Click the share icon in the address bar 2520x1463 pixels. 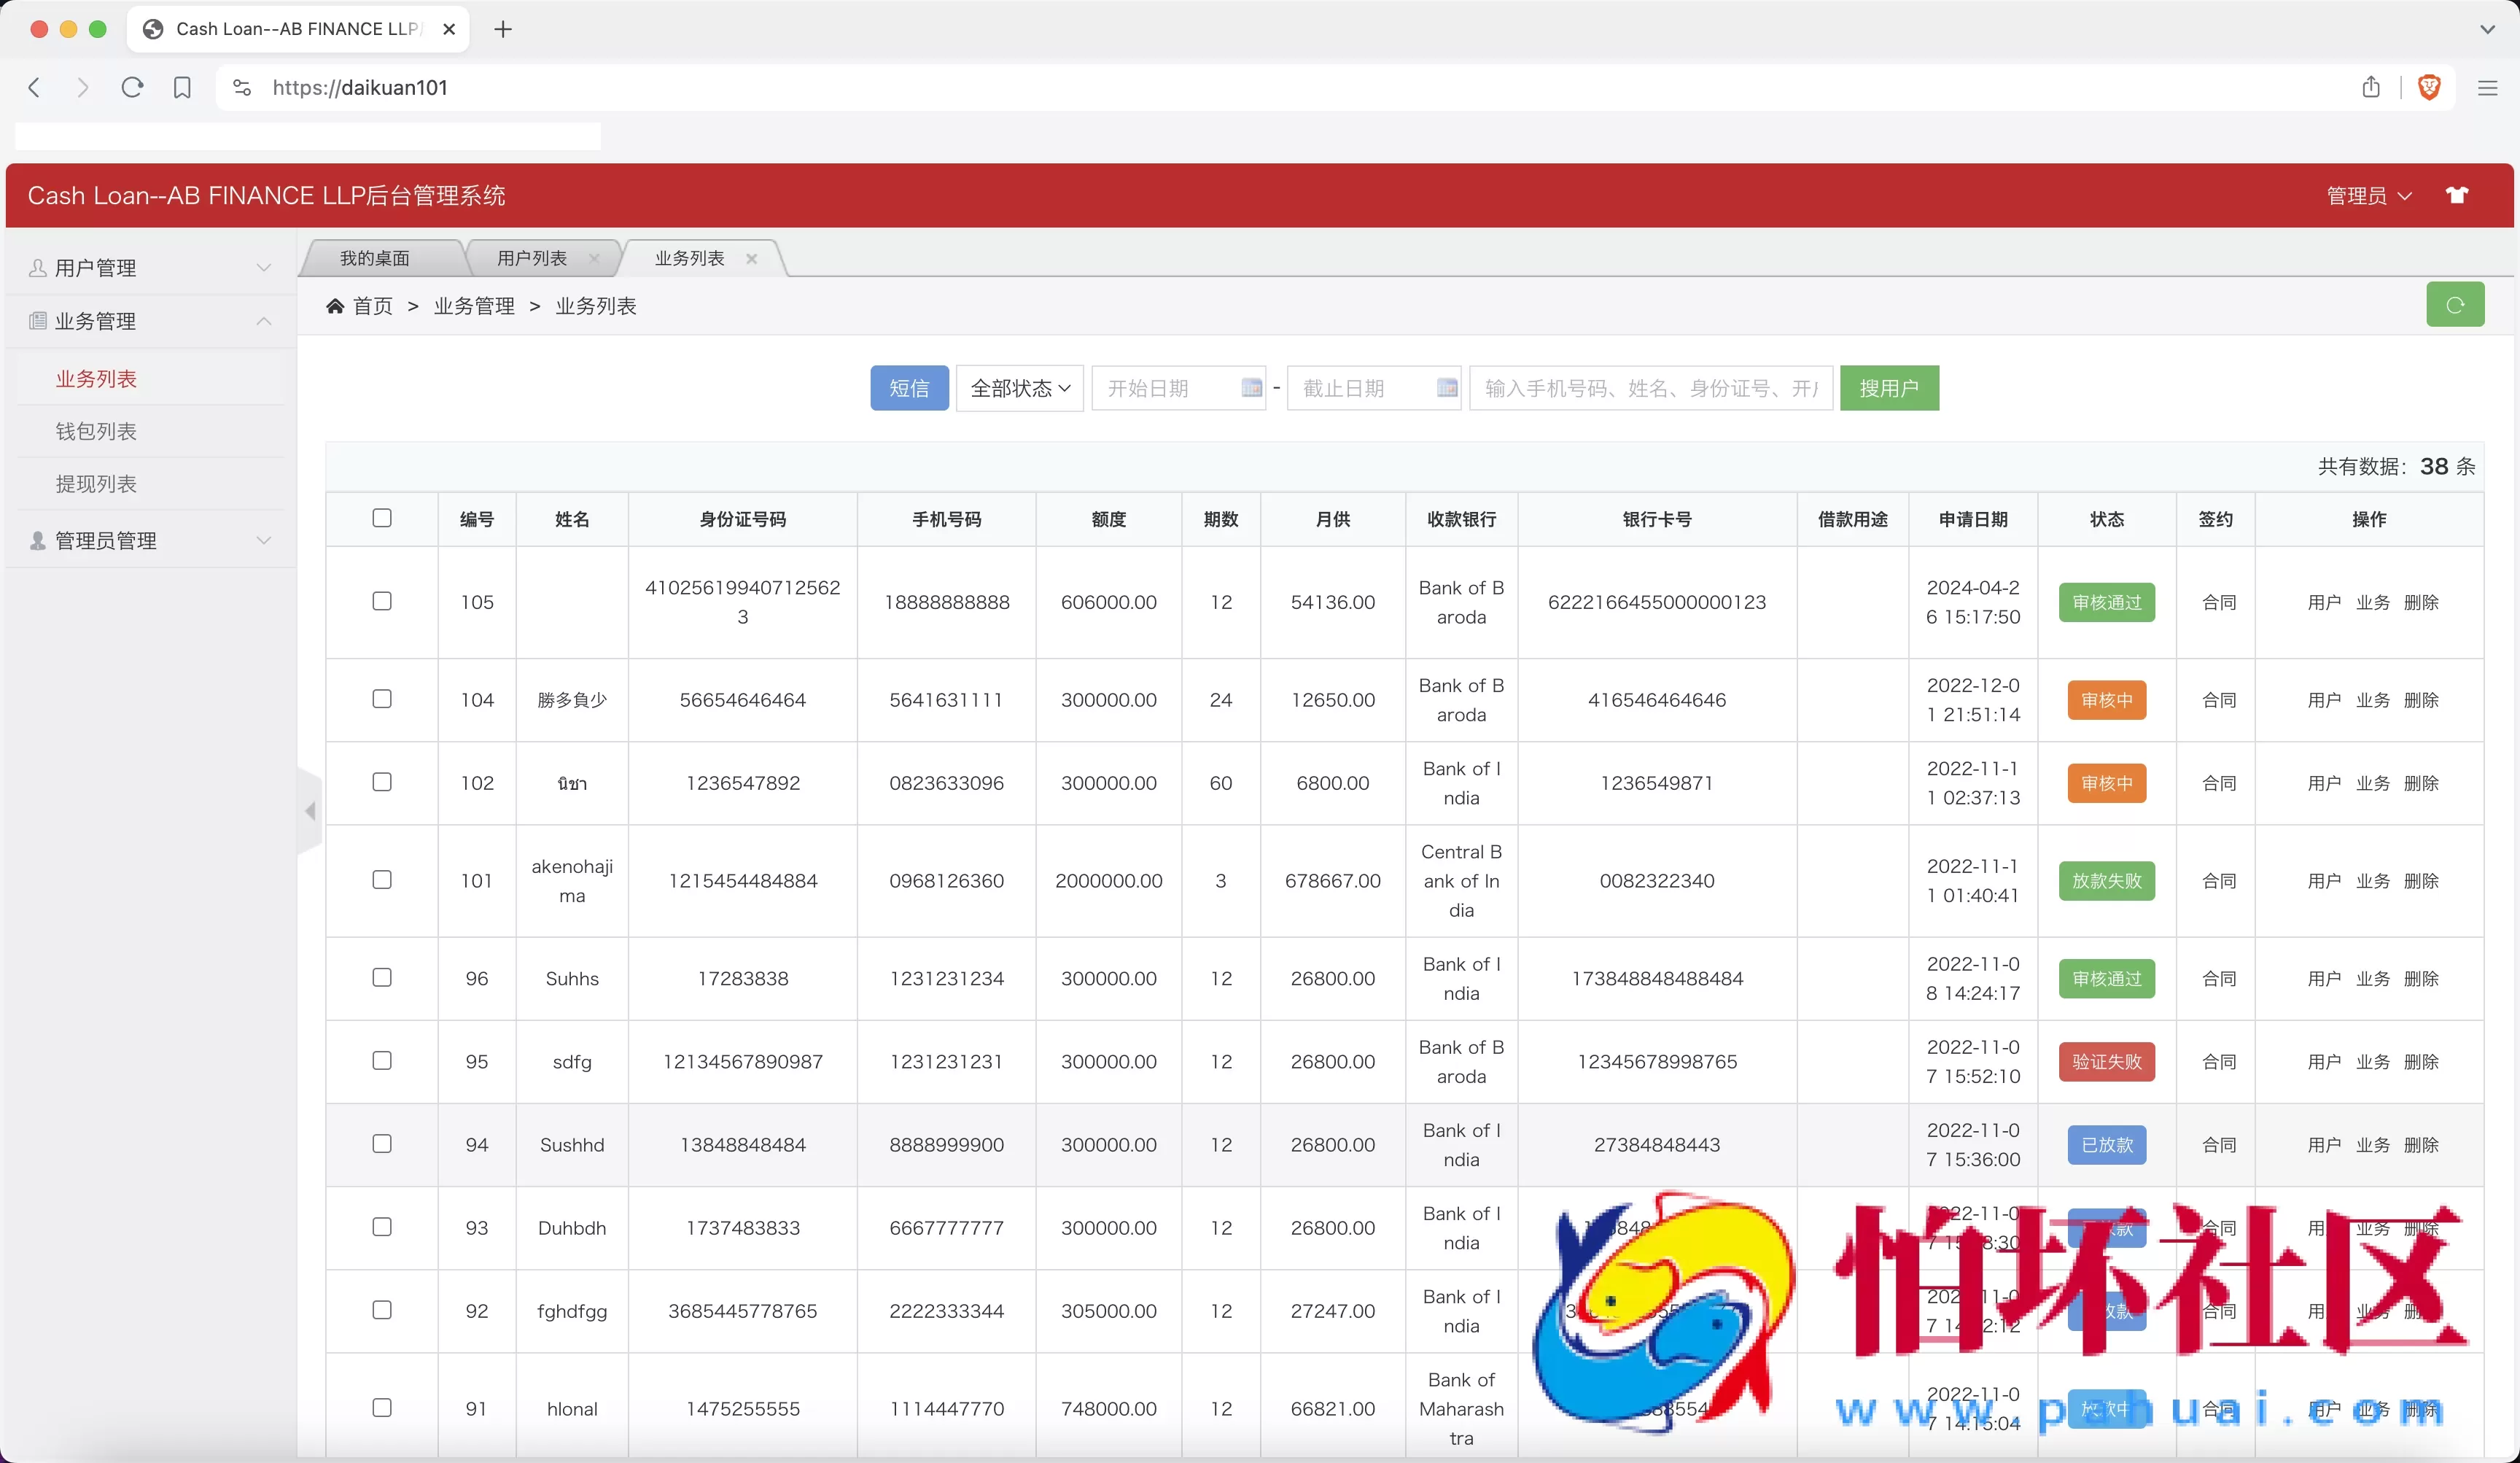[2371, 87]
